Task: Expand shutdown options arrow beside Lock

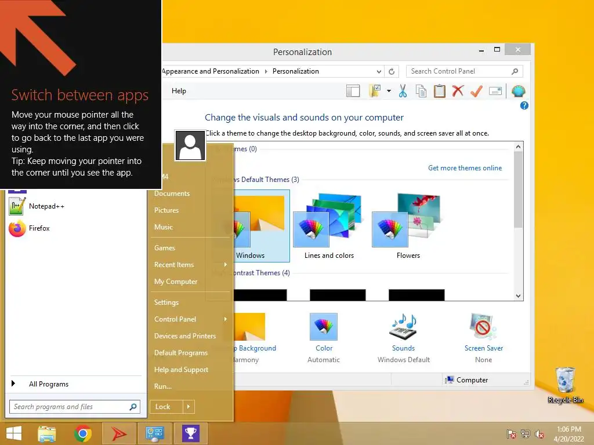Action: point(189,407)
